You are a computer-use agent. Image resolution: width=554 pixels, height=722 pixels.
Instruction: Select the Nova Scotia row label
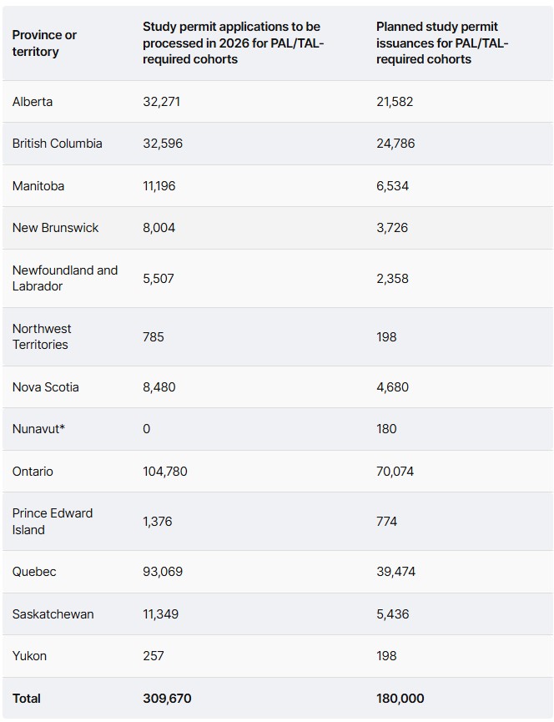(46, 387)
